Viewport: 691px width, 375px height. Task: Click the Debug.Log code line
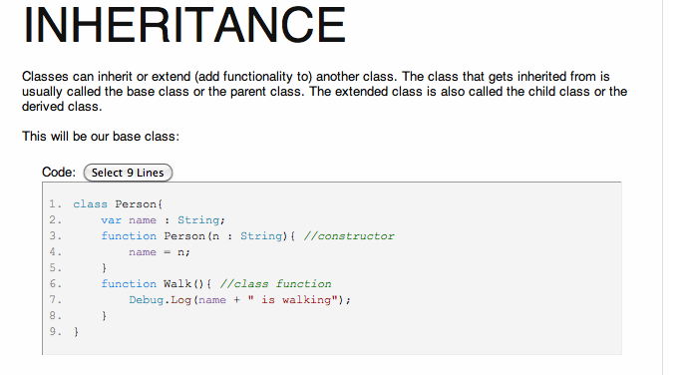click(x=239, y=300)
